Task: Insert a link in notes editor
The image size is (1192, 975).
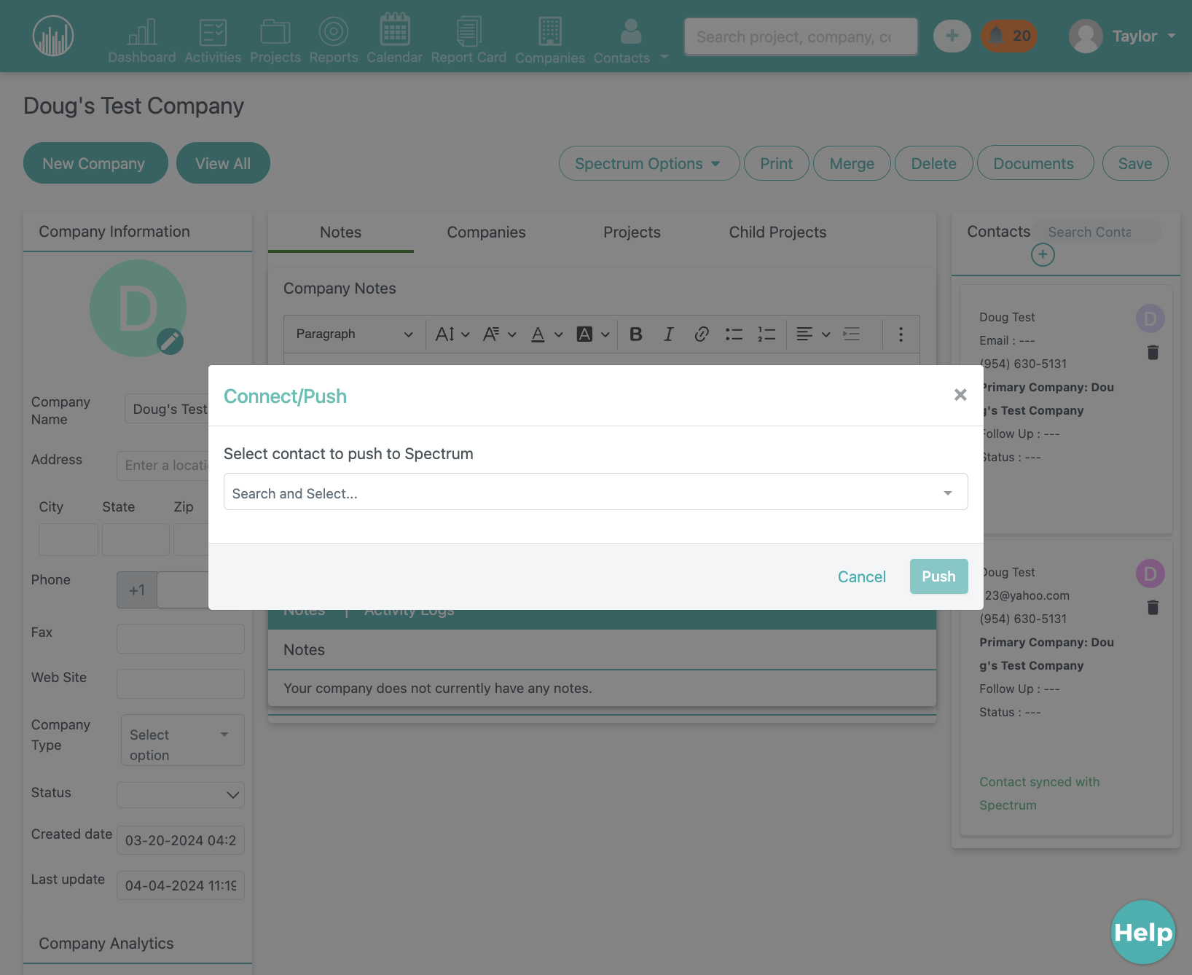Action: (702, 334)
